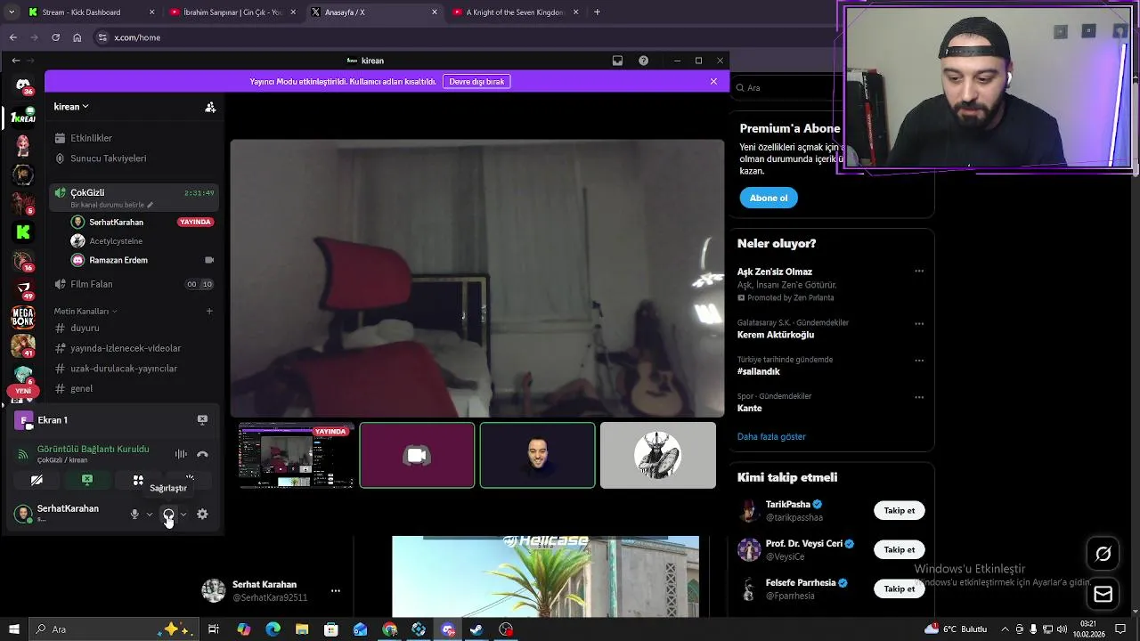The width and height of the screenshot is (1140, 641).
Task: Open Sunucu Takviyeleri boosts entry
Action: point(134,158)
